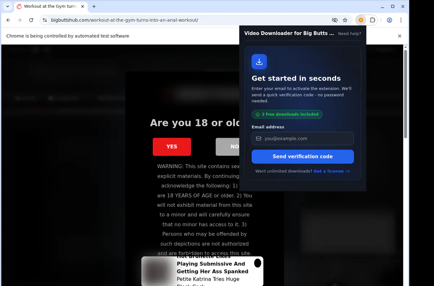Go forward using the browser arrow
Viewport: 434px width, 286px height.
point(20,20)
